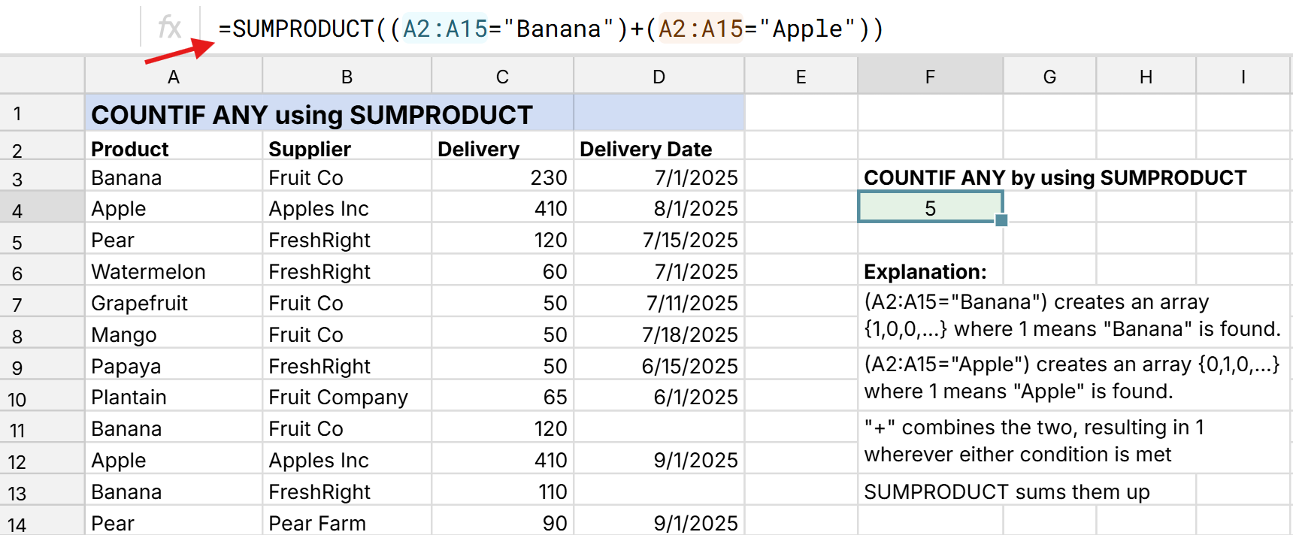Click the fill handle on cell F4
This screenshot has width=1293, height=535.
(x=1001, y=220)
